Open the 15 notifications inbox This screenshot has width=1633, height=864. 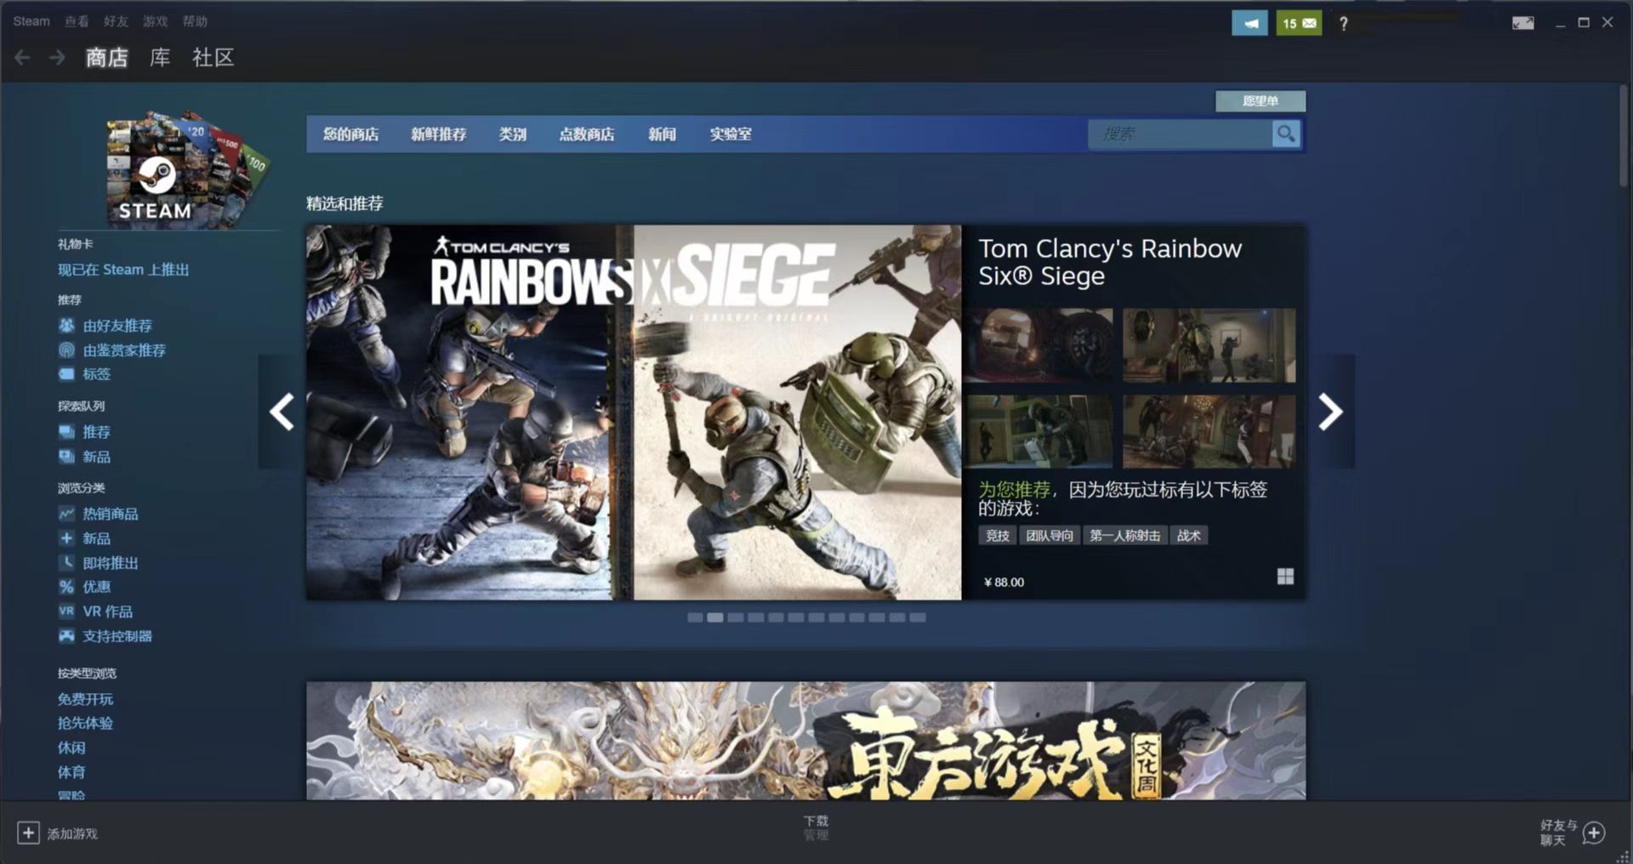tap(1299, 23)
